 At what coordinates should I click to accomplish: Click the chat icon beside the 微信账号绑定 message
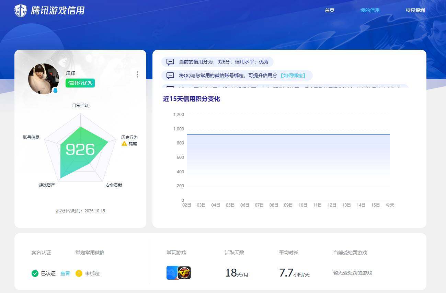170,76
